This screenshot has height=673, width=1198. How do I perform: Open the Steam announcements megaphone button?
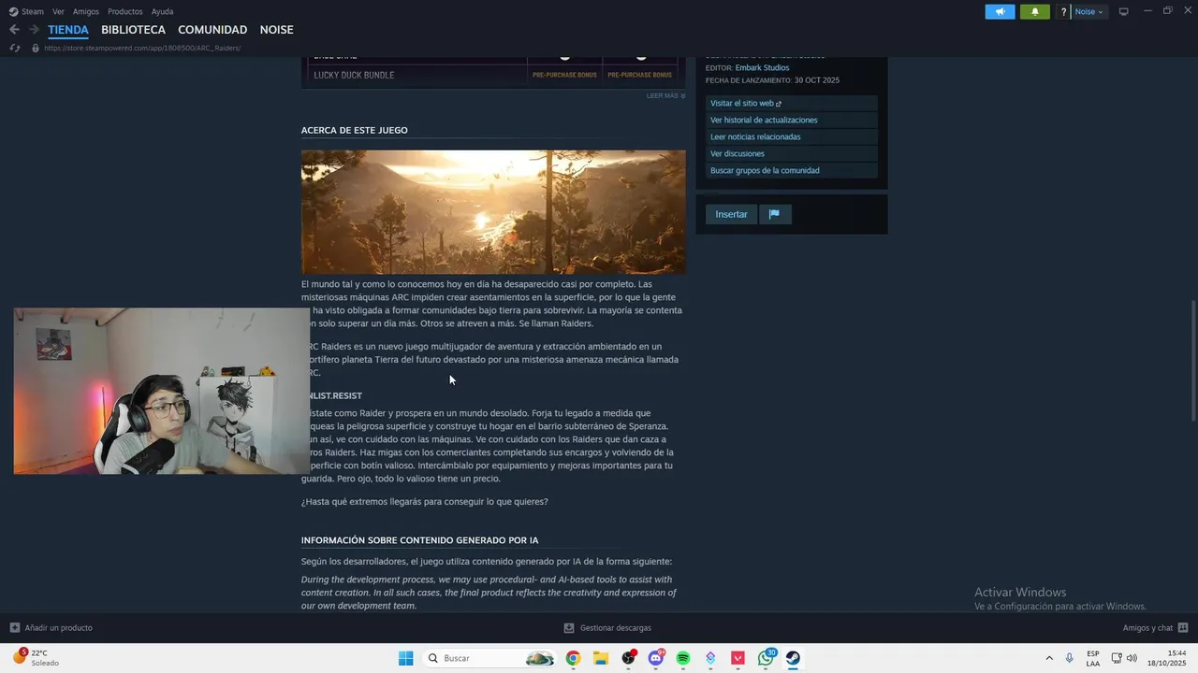[x=1000, y=11]
